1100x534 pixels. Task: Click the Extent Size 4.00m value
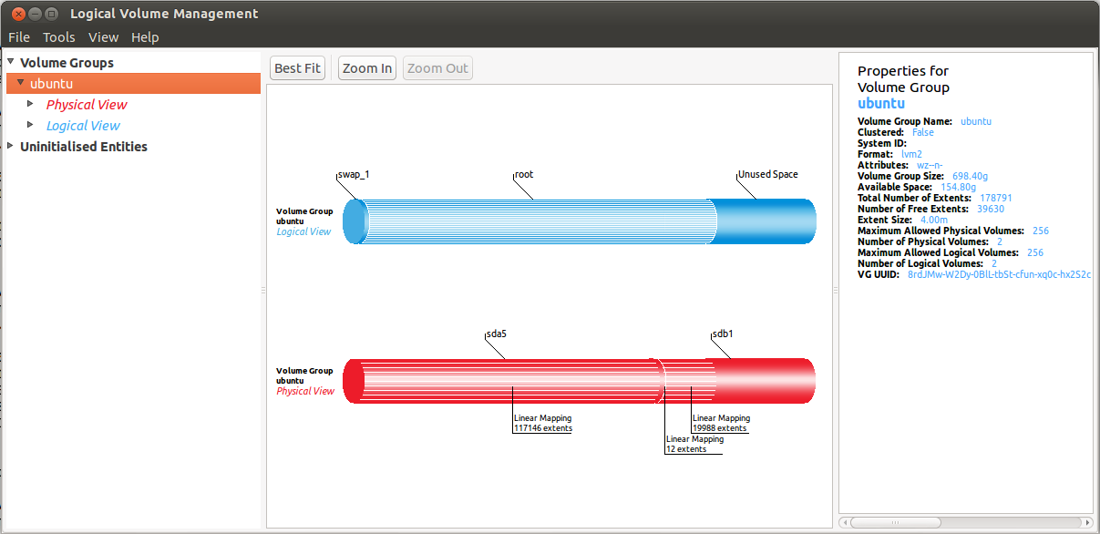click(932, 220)
